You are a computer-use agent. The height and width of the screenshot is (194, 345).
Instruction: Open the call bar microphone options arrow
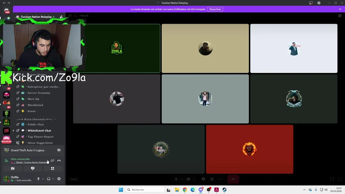point(181,179)
